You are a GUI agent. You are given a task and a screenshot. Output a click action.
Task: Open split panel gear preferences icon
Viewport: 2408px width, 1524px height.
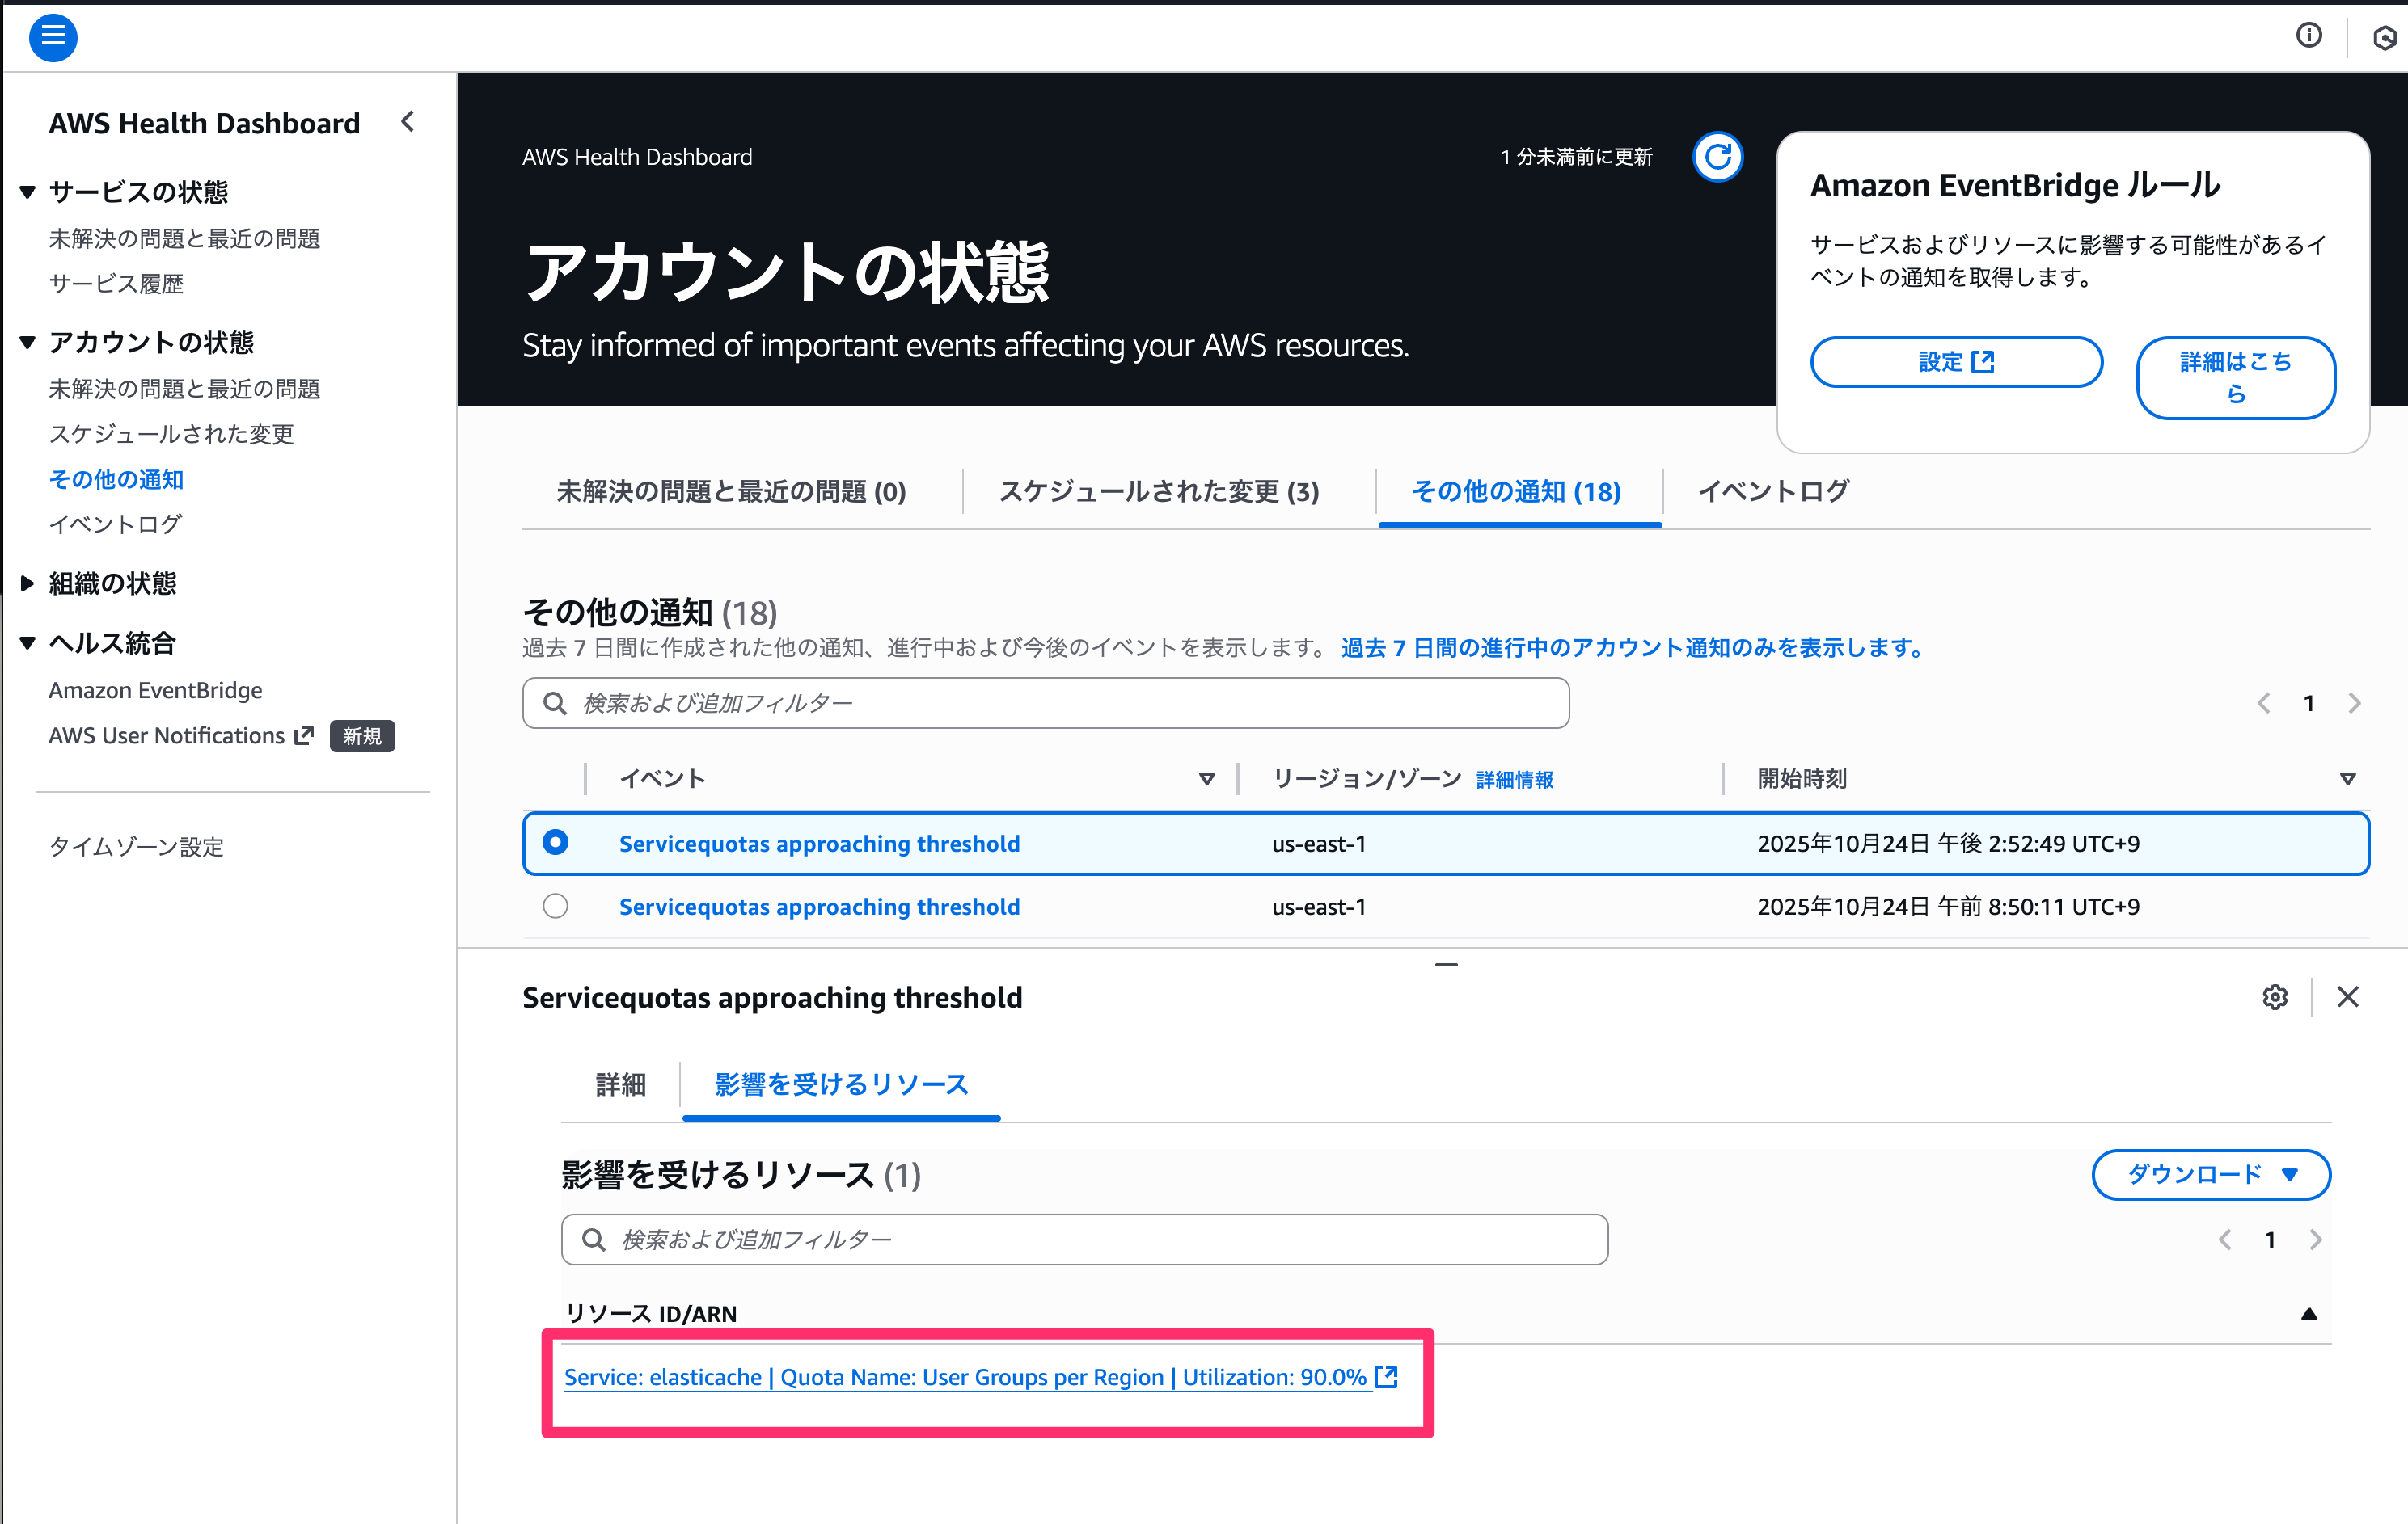pos(2275,996)
